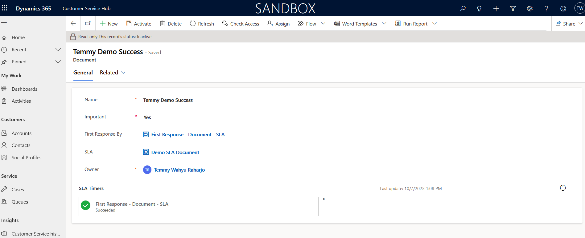This screenshot has height=238, width=585.
Task: Open Dashboards in sidebar
Action: (x=24, y=89)
